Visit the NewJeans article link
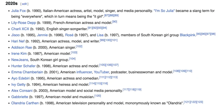This screenshot has width=219, height=108. click(x=20, y=60)
